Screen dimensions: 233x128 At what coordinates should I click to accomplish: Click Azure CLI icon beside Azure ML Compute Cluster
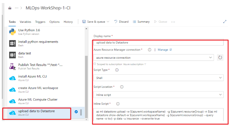[x=12, y=101]
